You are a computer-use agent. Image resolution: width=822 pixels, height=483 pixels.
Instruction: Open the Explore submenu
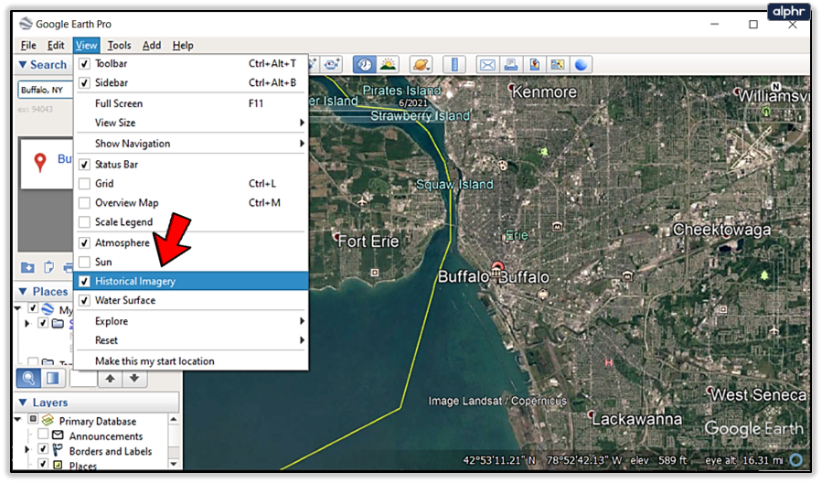[x=191, y=321]
